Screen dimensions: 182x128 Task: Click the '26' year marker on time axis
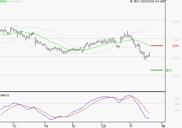pos(103,126)
